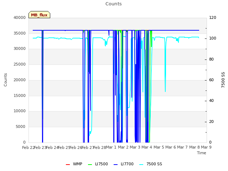228x171 pixels.
Task: Click the 30000 left axis tick
Action: (x=20, y=49)
